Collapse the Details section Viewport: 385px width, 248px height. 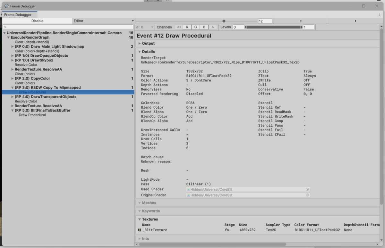click(140, 52)
